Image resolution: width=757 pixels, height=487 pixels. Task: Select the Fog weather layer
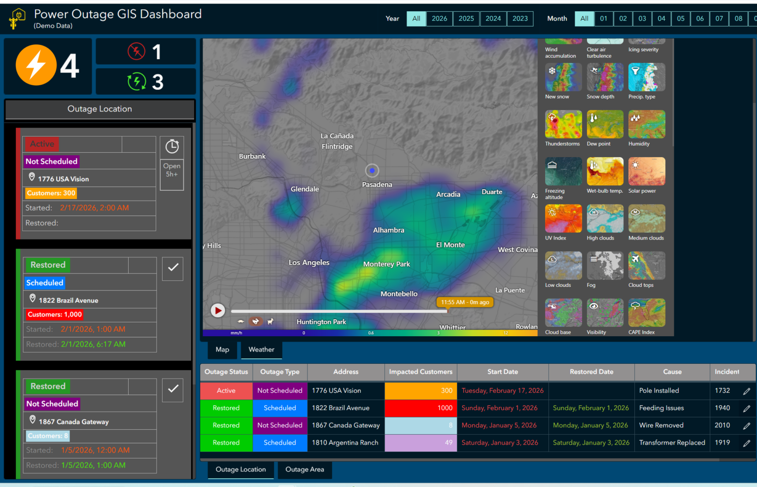[605, 266]
